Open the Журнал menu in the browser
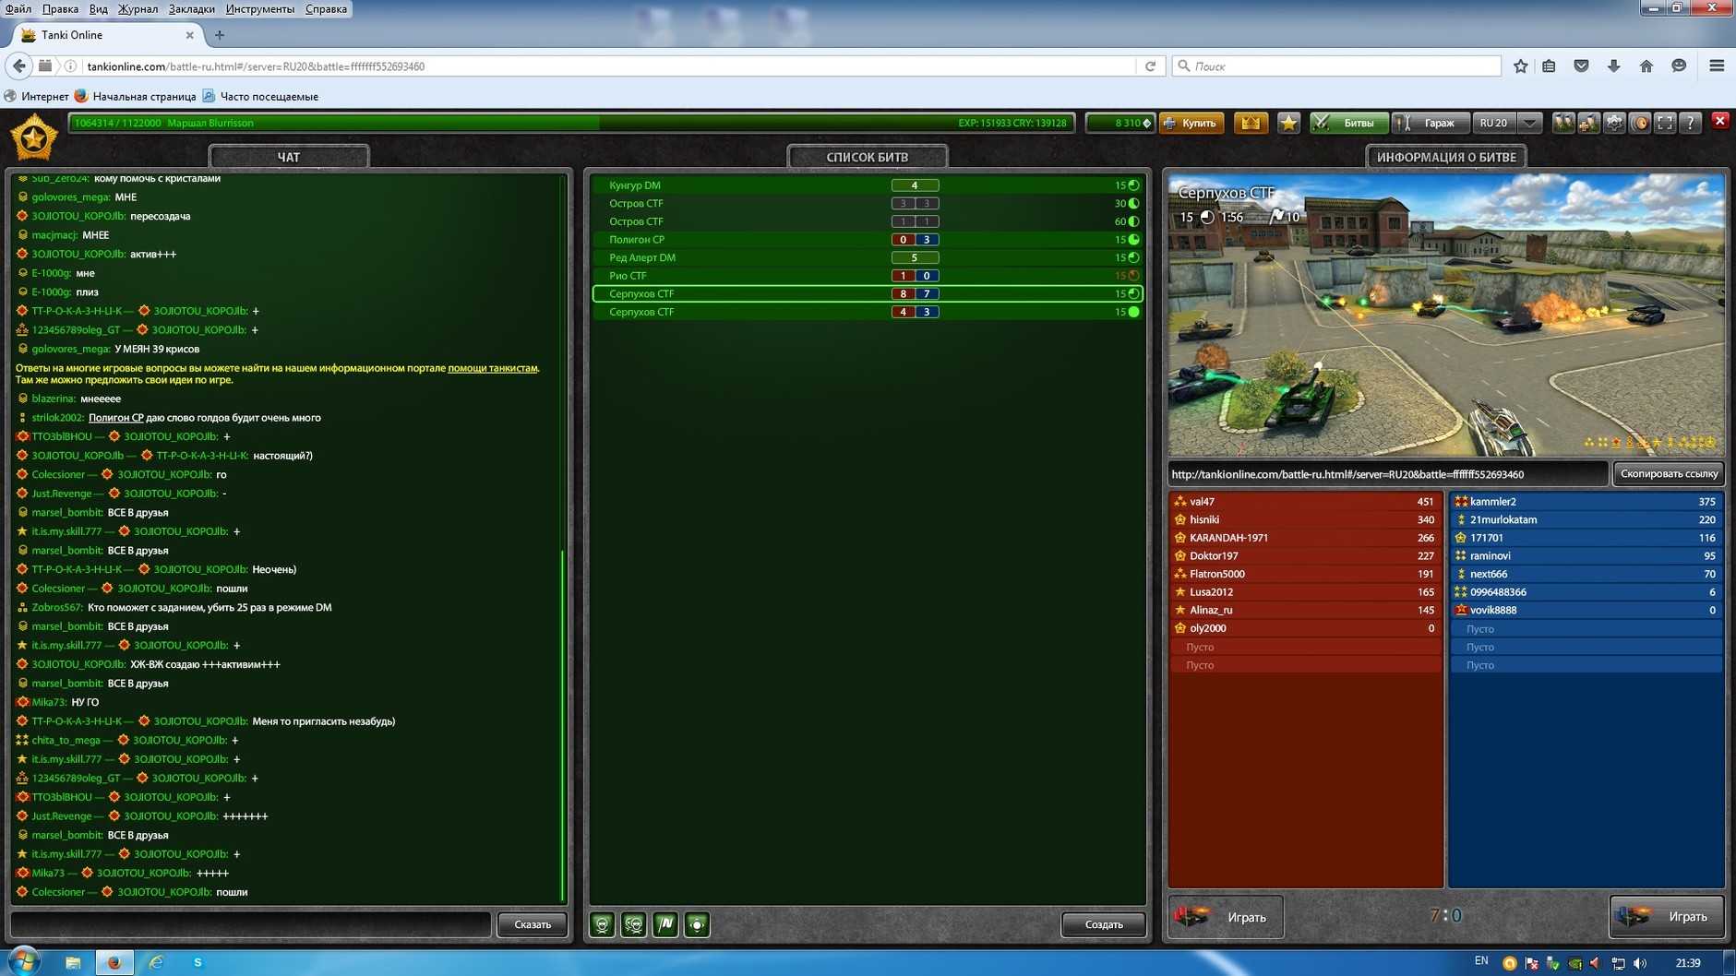 pos(138,9)
